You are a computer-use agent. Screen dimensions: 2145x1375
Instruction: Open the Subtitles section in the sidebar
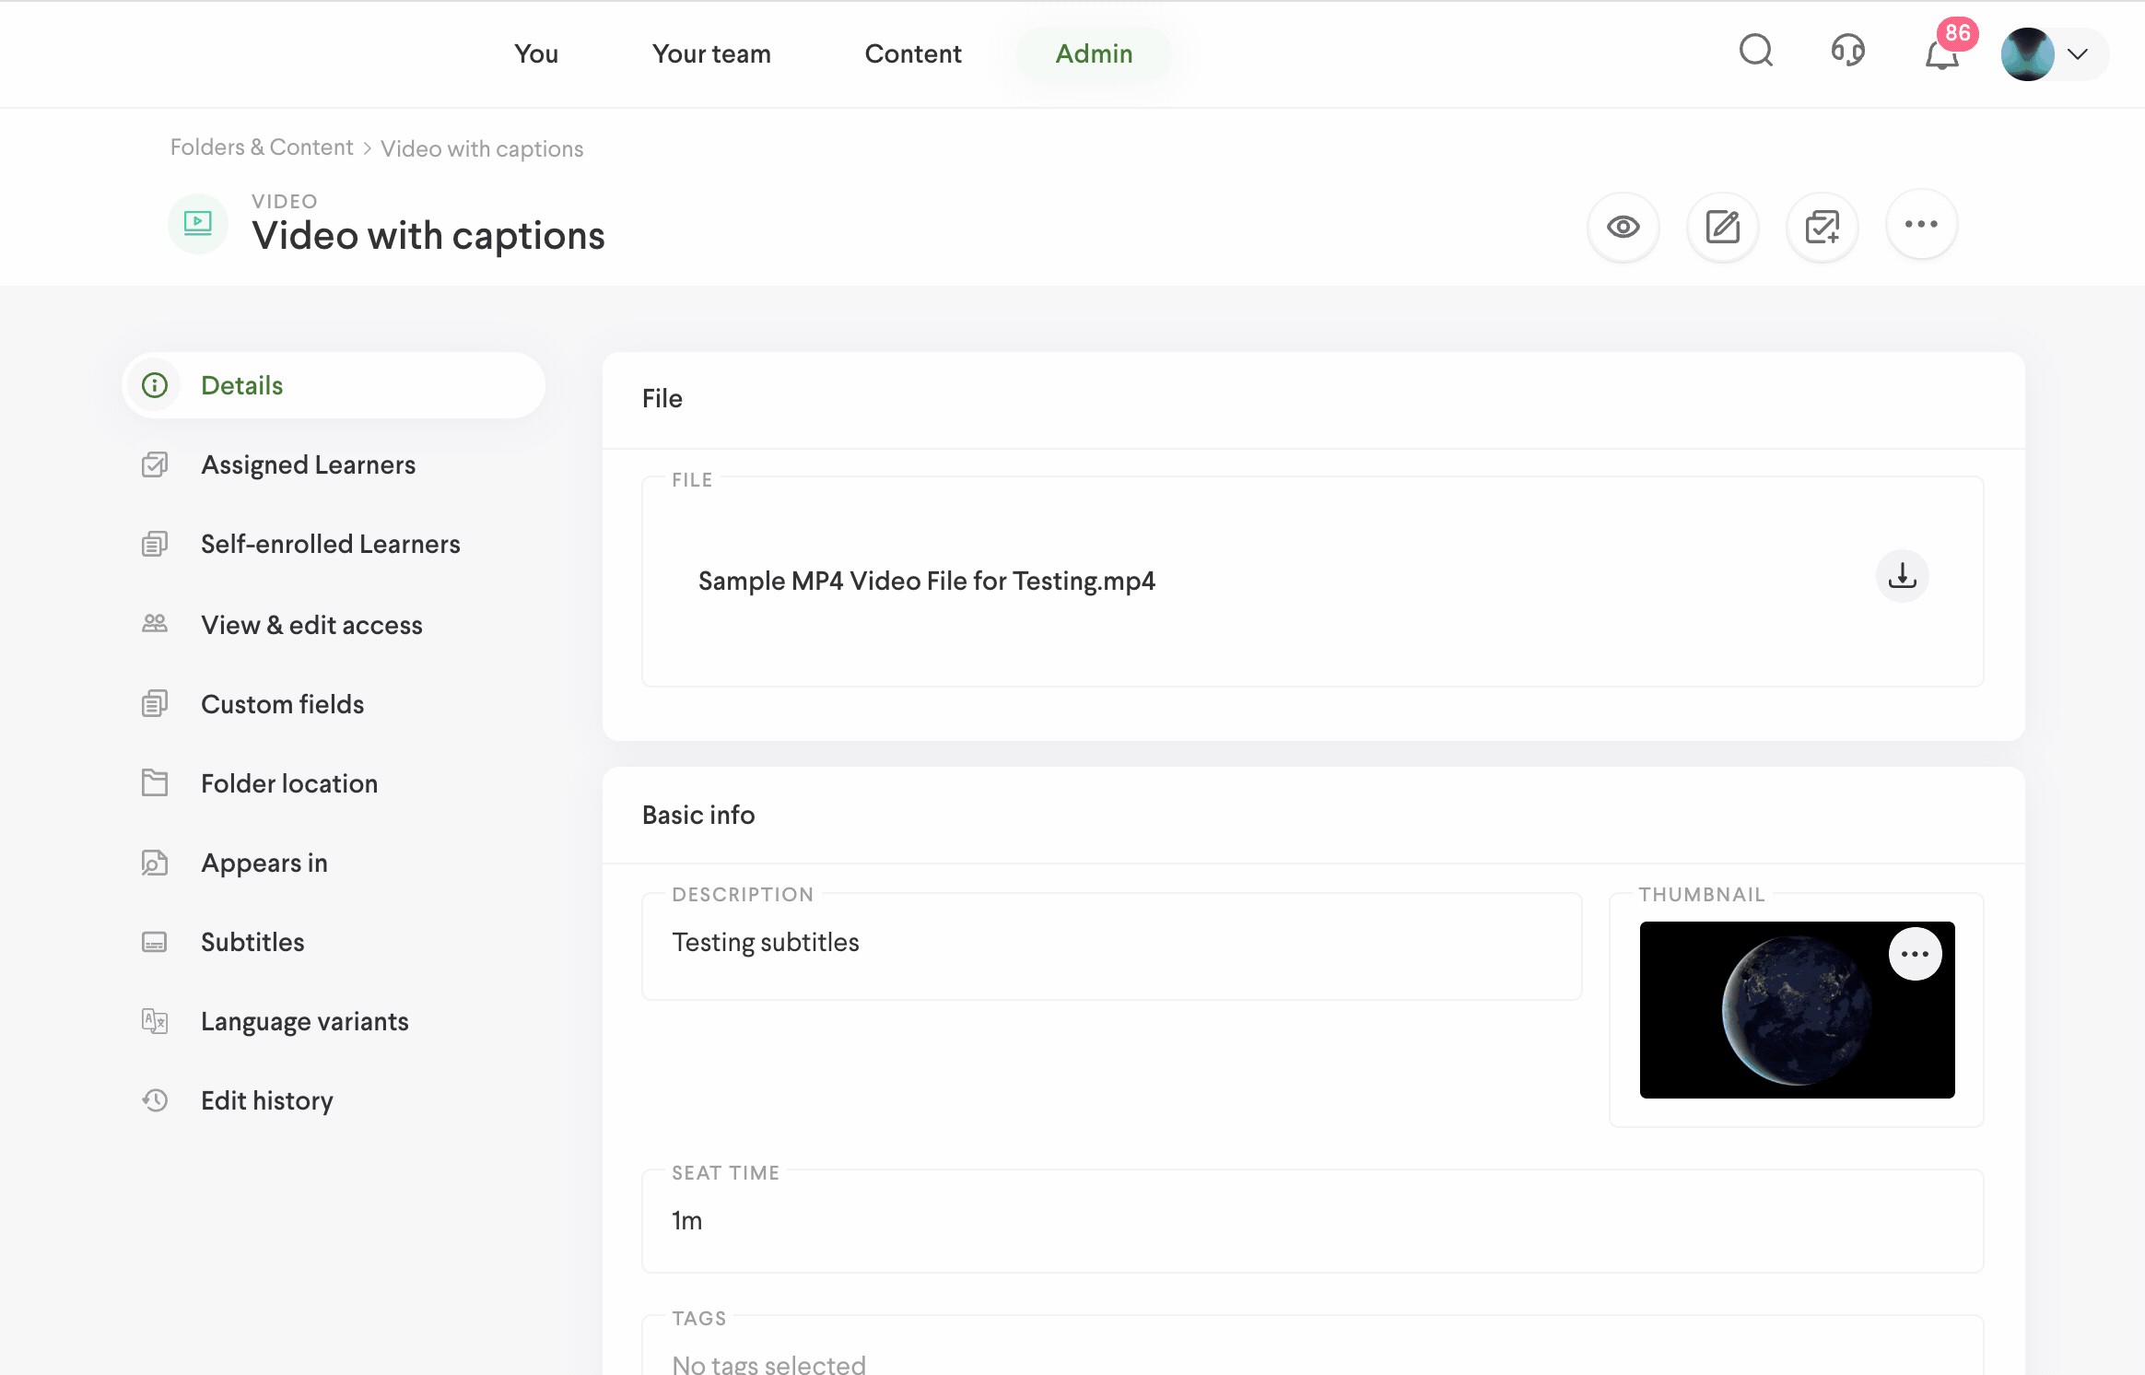252,942
